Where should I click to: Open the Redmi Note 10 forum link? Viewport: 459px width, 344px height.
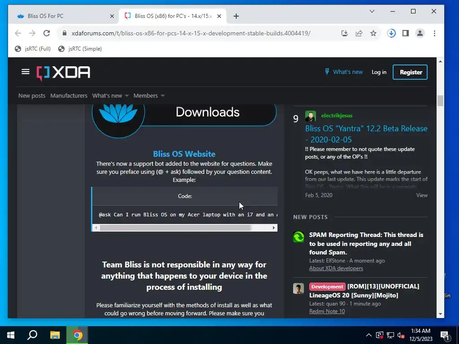click(x=327, y=311)
